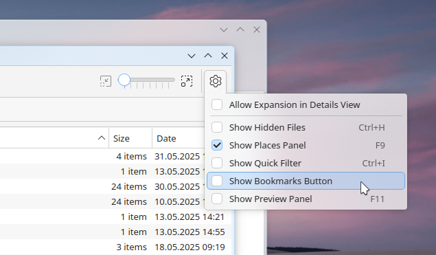Tick the Show Hidden Files checkbox
The width and height of the screenshot is (436, 255).
pyautogui.click(x=217, y=127)
